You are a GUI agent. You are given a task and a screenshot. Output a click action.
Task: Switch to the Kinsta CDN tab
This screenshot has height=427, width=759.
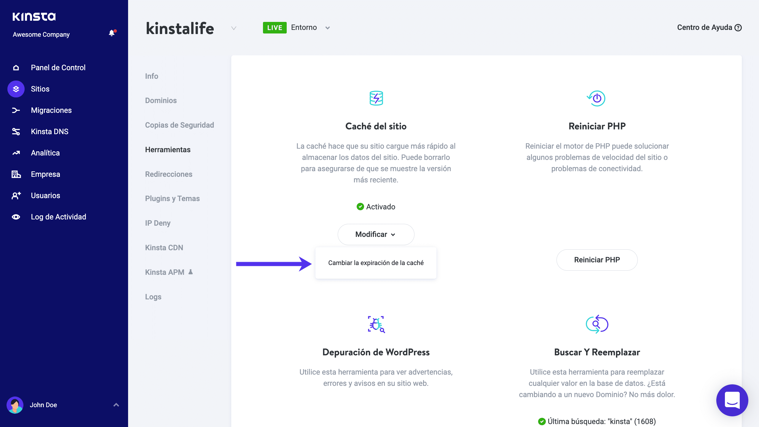click(x=164, y=248)
